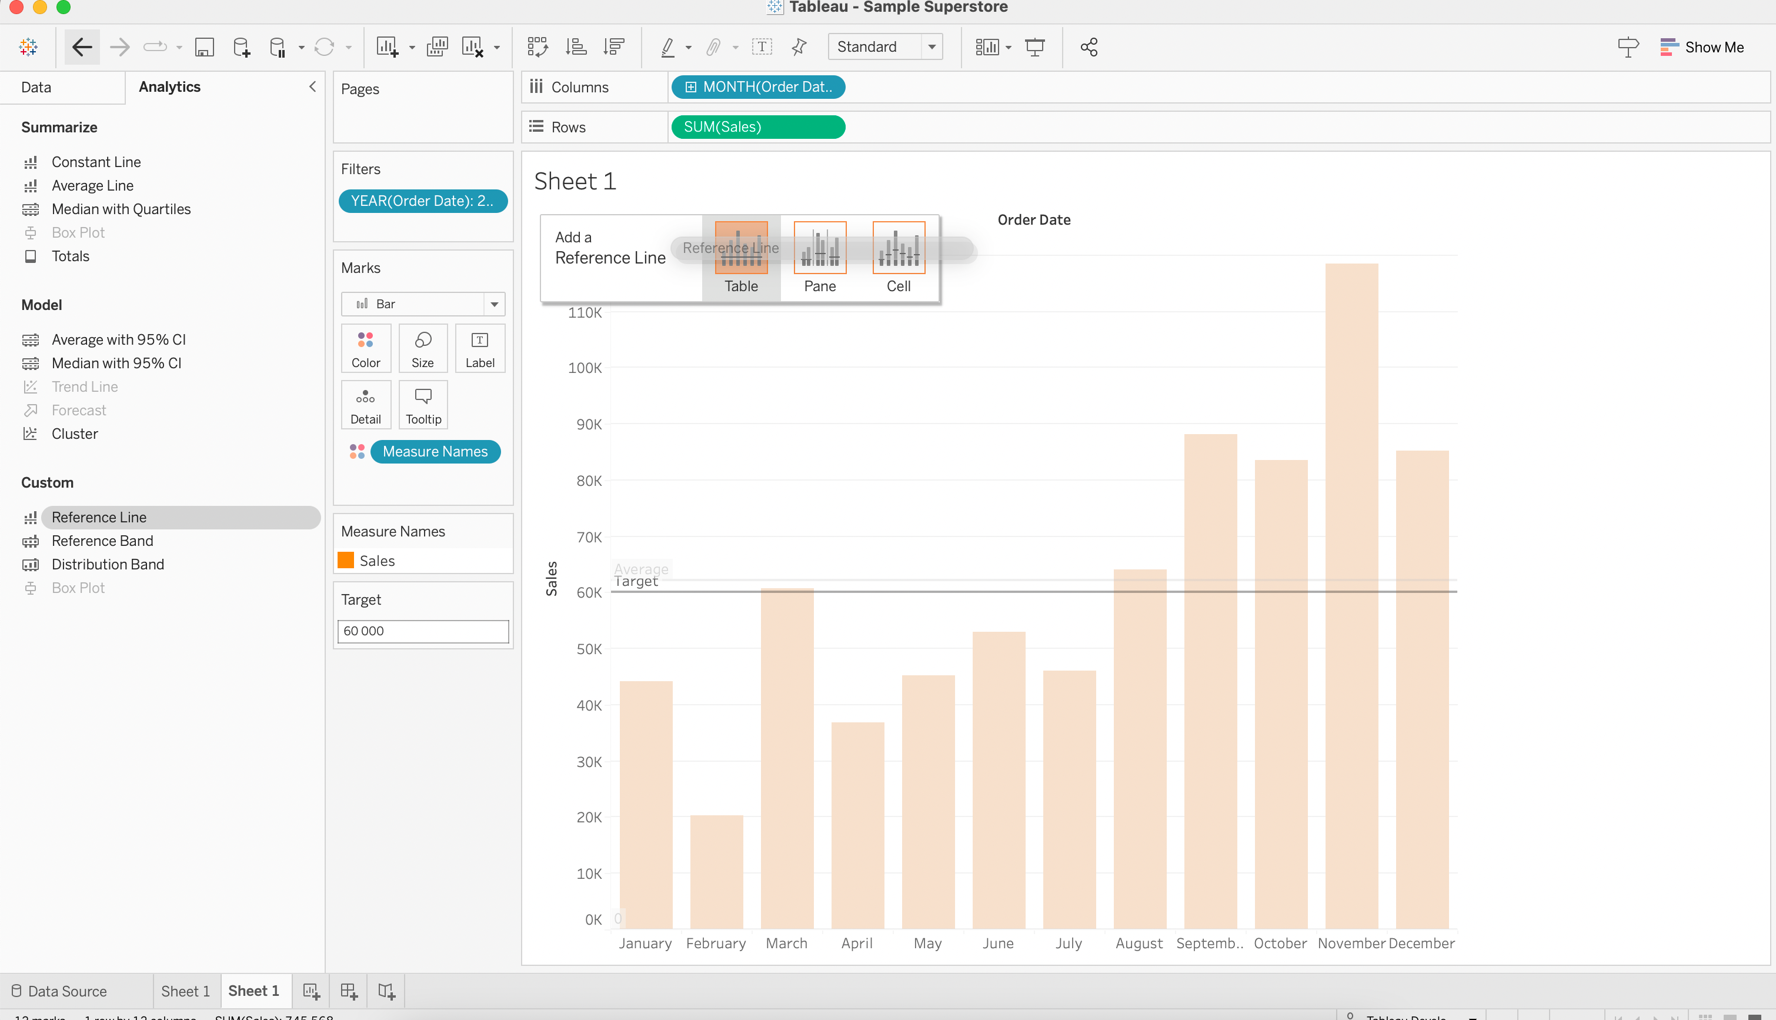This screenshot has width=1776, height=1020.
Task: Switch to the Analytics tab
Action: pos(169,87)
